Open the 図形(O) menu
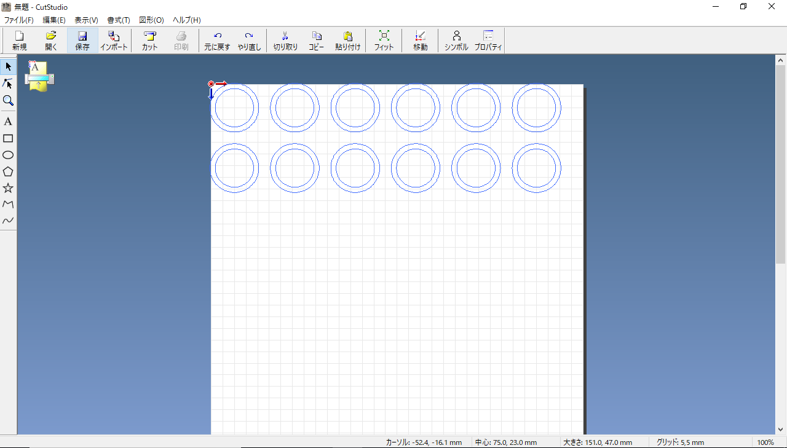The height and width of the screenshot is (448, 787). click(x=151, y=20)
